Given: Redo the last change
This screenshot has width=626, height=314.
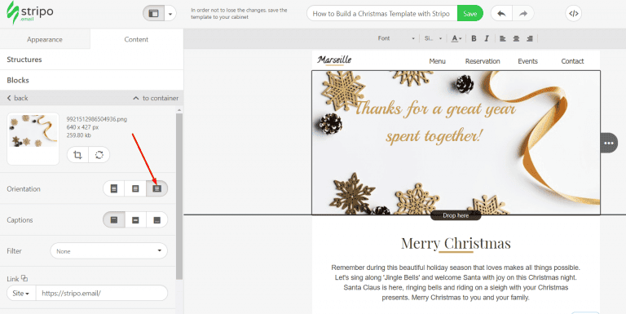Looking at the screenshot, I should coord(523,14).
